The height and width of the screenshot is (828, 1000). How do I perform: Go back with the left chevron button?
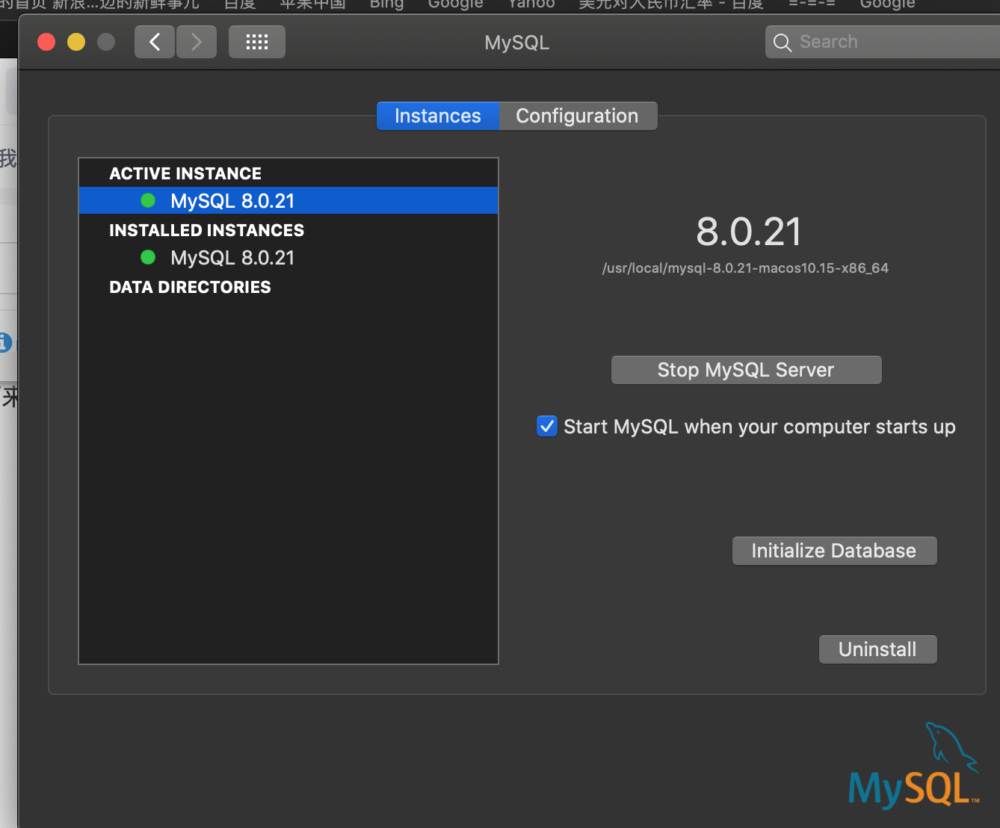[x=155, y=42]
